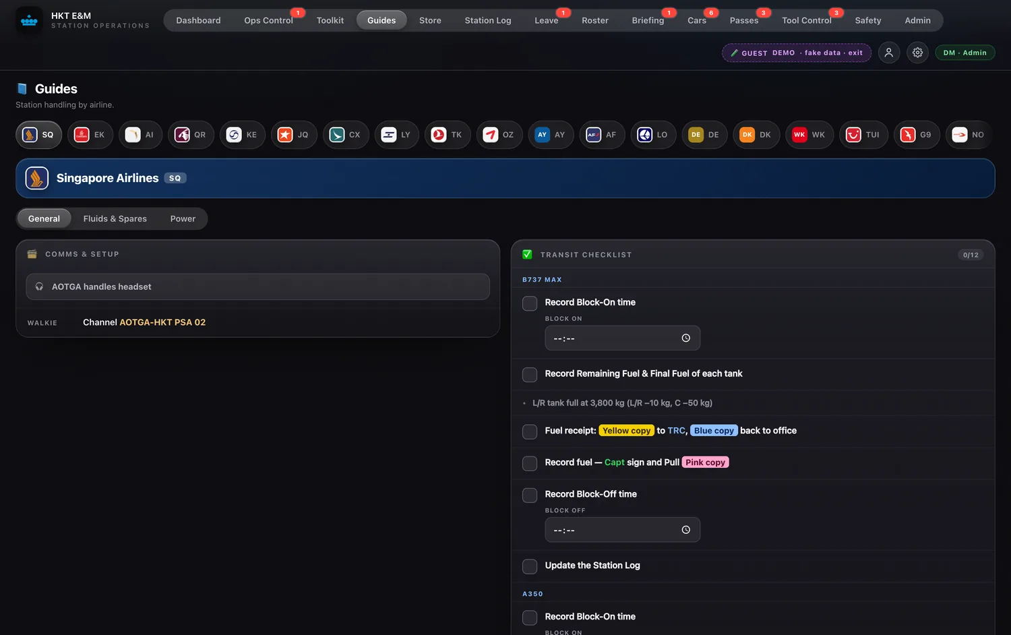Open the Cars page

pos(697,20)
